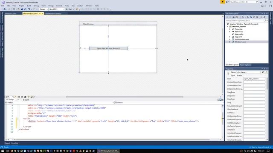The width and height of the screenshot is (273, 153).
Task: Open the Any CPU platform dropdown
Action: click(x=57, y=9)
